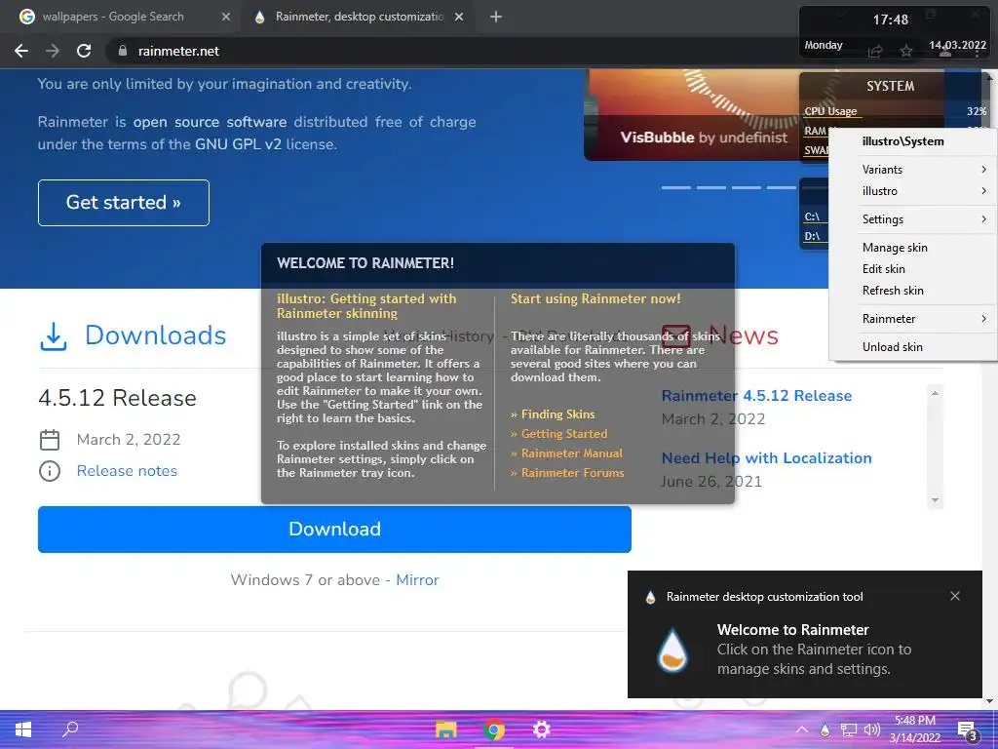Select the Rainmeter desktop customization tab
Viewport: 998px width, 749px height.
[x=359, y=17]
